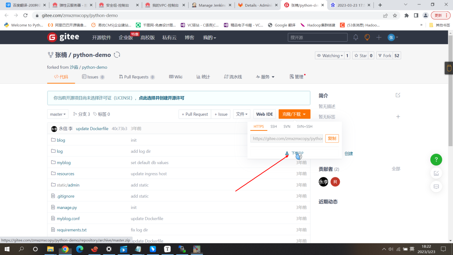
Task: Open Chrome tab search chevron
Action: [x=406, y=5]
